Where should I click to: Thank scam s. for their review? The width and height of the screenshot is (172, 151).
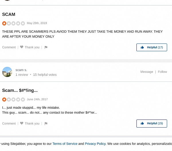pos(32,124)
